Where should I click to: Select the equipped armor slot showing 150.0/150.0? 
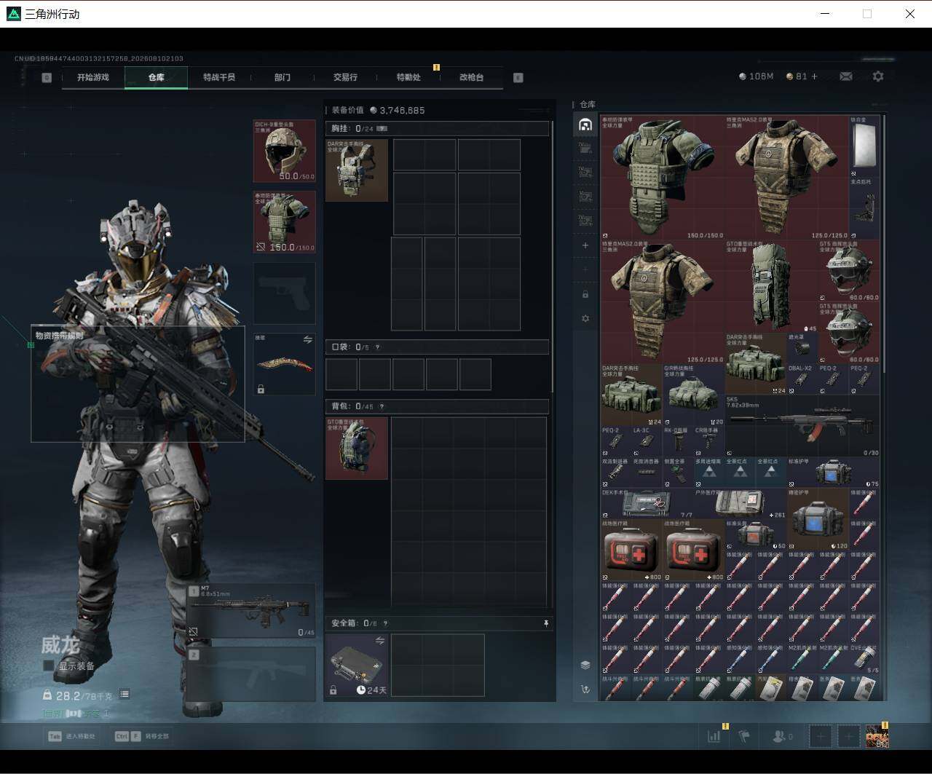[x=284, y=222]
